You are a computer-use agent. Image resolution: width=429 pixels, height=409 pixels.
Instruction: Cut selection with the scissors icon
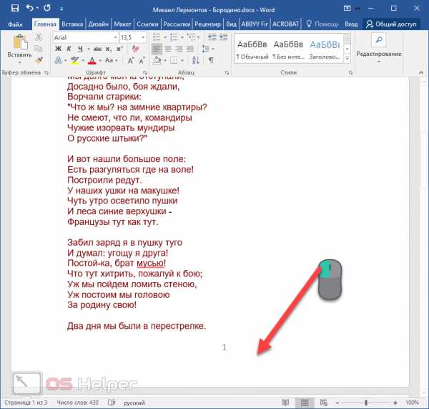(39, 37)
